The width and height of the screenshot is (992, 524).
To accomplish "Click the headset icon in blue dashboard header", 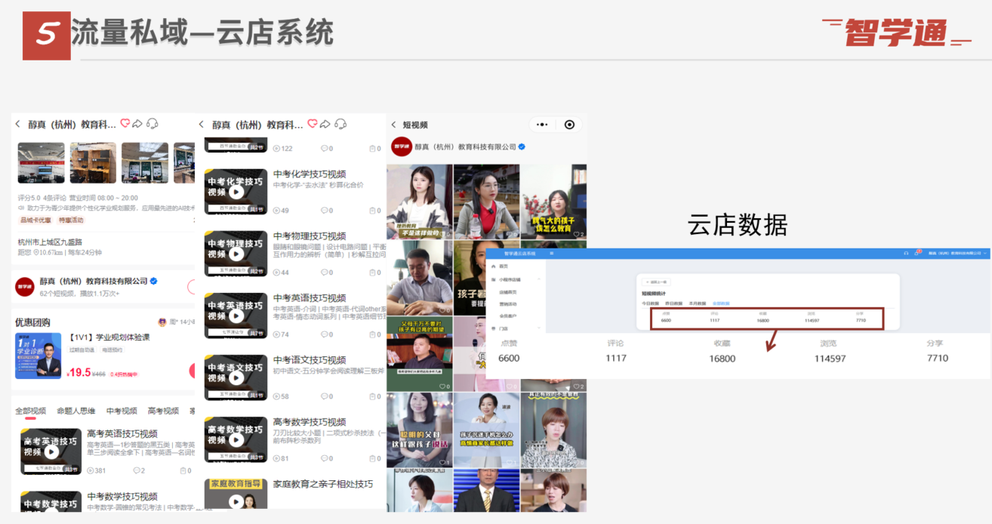I will coord(906,254).
